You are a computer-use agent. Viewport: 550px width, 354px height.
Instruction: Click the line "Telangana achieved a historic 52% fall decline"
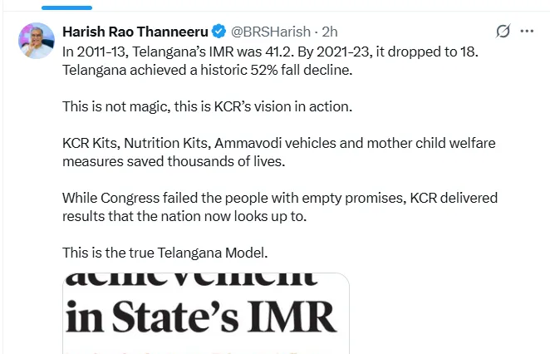[x=208, y=70]
